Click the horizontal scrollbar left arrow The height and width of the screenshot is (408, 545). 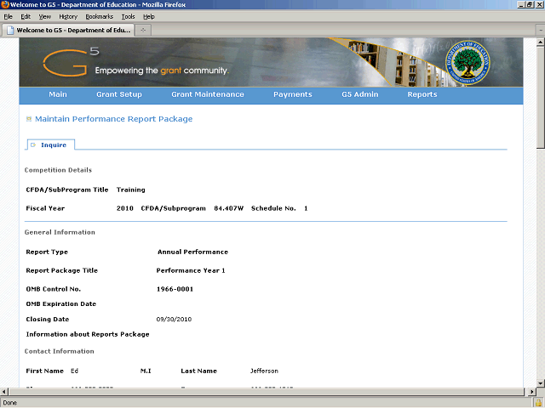[x=3, y=392]
